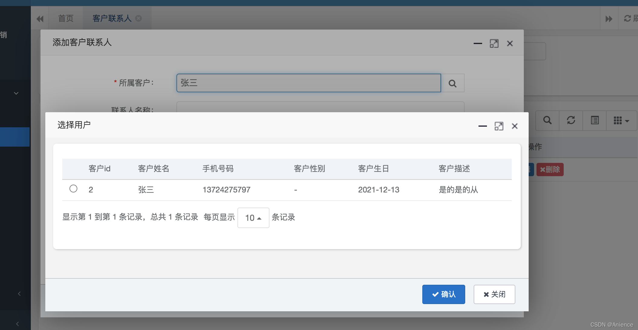
Task: Switch to the 首页 tab
Action: pyautogui.click(x=66, y=18)
